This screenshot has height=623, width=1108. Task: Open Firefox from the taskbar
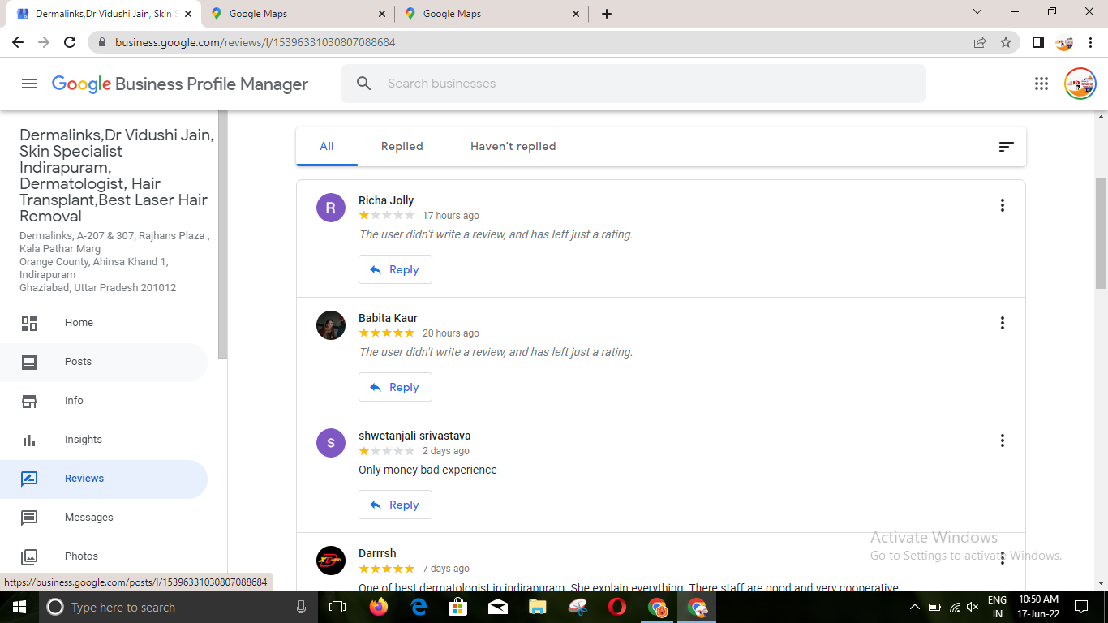[378, 607]
